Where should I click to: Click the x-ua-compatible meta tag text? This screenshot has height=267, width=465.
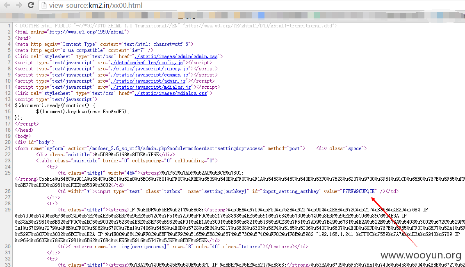(x=84, y=50)
